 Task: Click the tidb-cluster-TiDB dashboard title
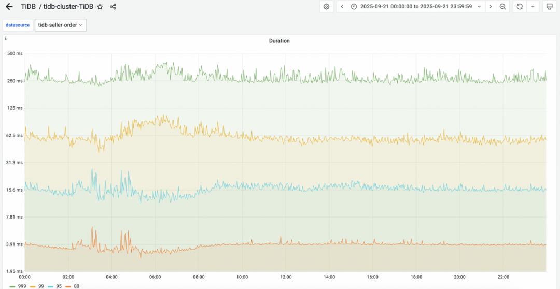[68, 7]
